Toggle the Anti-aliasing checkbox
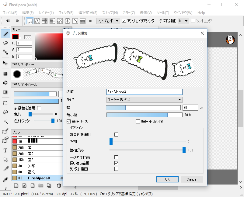The image size is (244, 197). [124, 21]
